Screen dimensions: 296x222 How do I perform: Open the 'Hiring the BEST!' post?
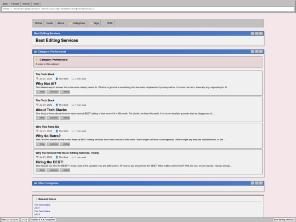(x=49, y=162)
